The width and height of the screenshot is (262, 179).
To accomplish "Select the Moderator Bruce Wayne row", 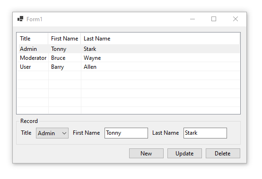I will tap(128, 58).
